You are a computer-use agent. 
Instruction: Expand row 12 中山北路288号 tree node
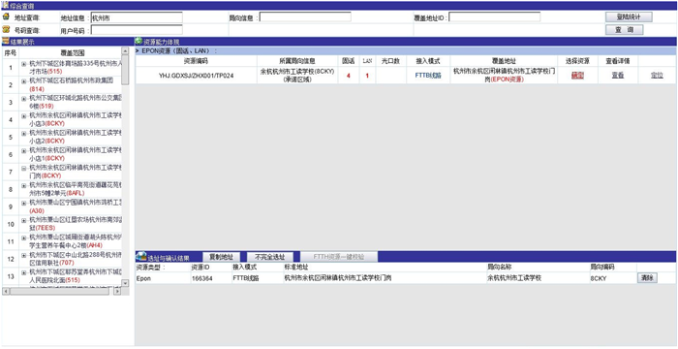coord(24,255)
